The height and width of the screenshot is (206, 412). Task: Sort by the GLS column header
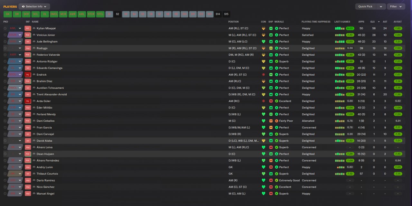click(372, 22)
